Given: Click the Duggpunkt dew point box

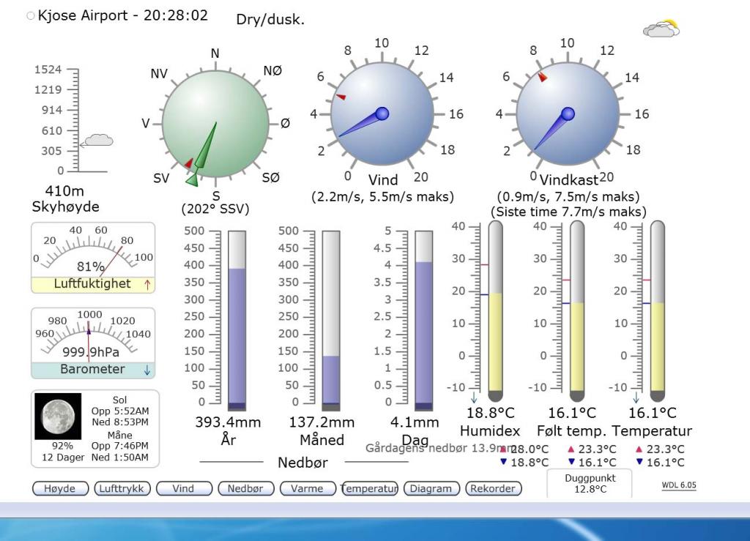Looking at the screenshot, I should (x=589, y=483).
